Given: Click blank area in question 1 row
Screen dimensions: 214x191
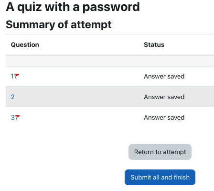Looking at the screenshot, I should [x=80, y=77].
